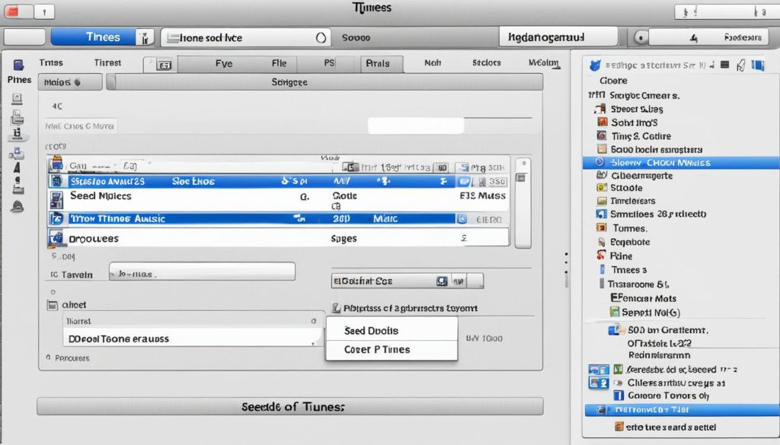
Task: Click the Seed Nloiecs row text
Action: pyautogui.click(x=101, y=195)
